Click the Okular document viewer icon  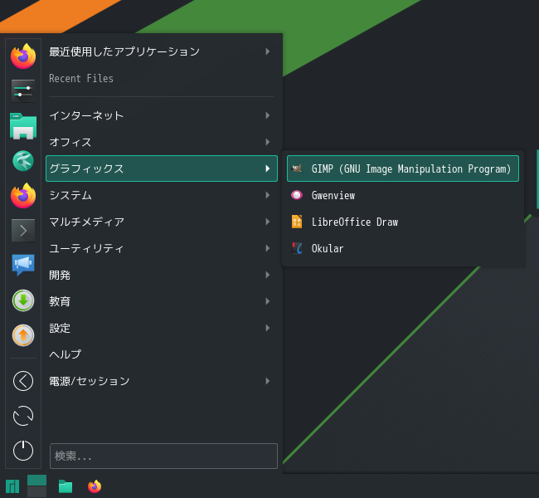(297, 248)
